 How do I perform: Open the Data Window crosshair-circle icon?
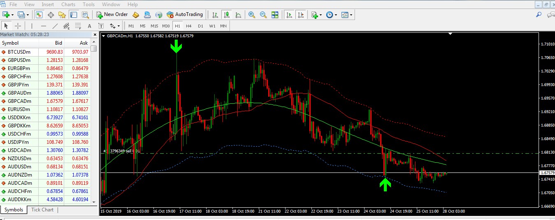click(51, 15)
